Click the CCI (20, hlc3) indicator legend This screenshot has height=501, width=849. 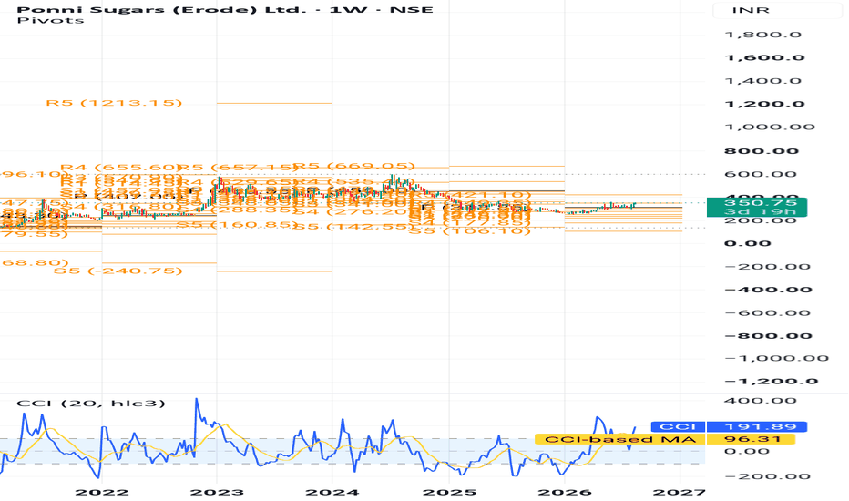click(x=91, y=403)
